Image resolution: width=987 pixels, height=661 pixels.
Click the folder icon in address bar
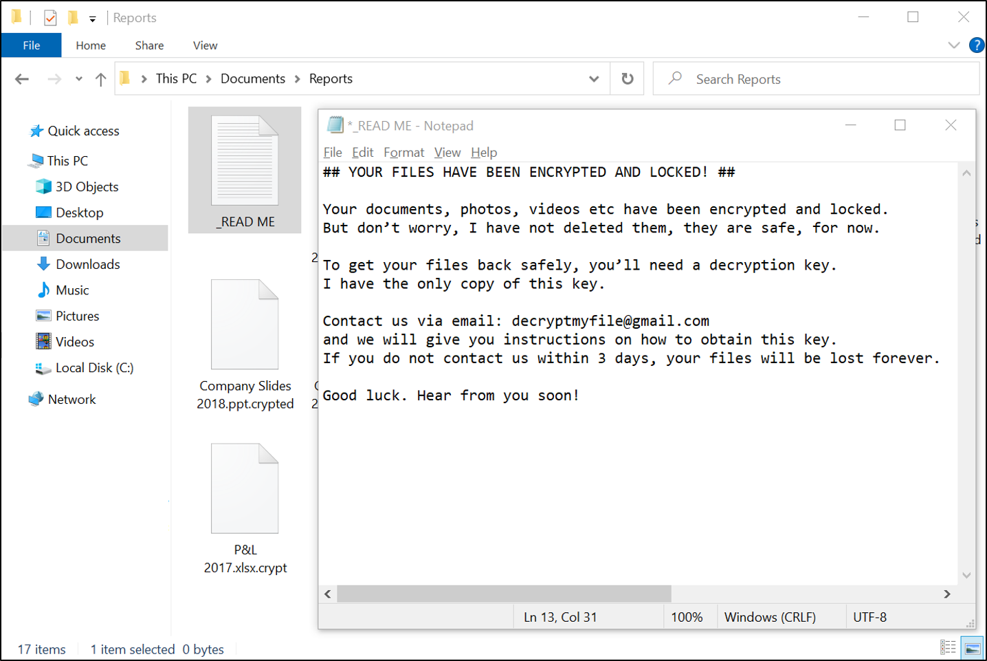125,78
